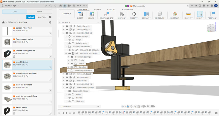219x116 pixels.
Task: Click the New Folder button
Action: pyautogui.click(x=42, y=17)
